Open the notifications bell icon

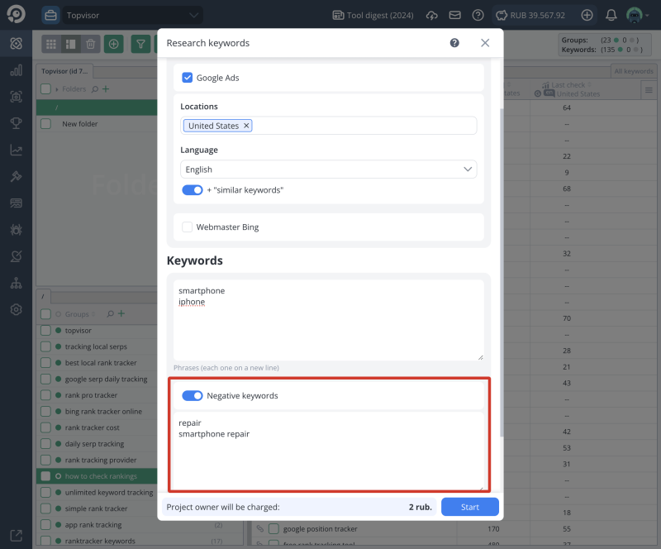pyautogui.click(x=612, y=14)
